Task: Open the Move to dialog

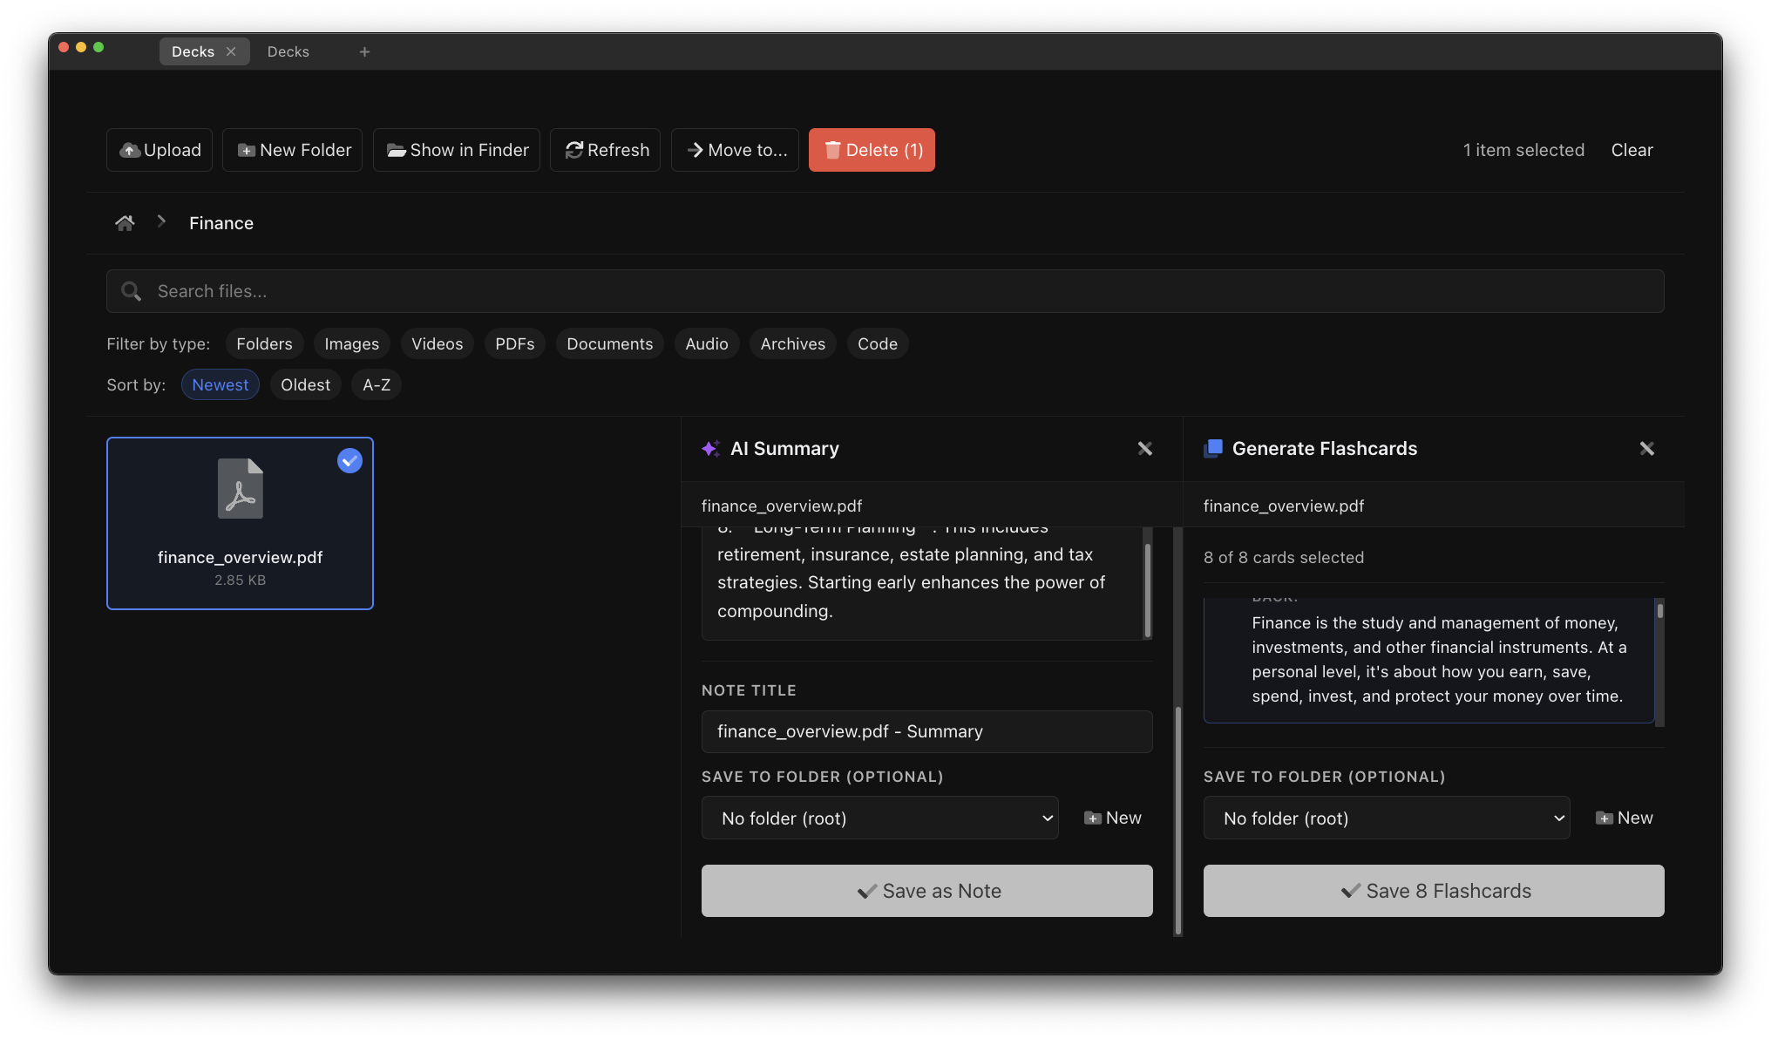Action: pyautogui.click(x=735, y=149)
